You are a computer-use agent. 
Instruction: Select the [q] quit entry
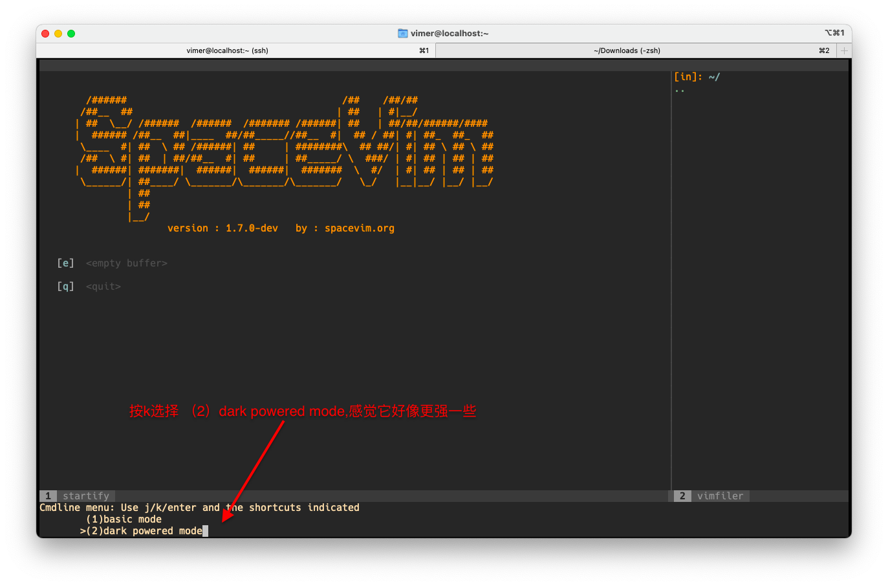point(89,287)
